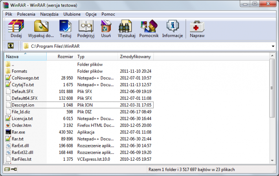This screenshot has height=176, width=279.
Task: Sort by the Nazwa column header
Action: tap(25, 57)
